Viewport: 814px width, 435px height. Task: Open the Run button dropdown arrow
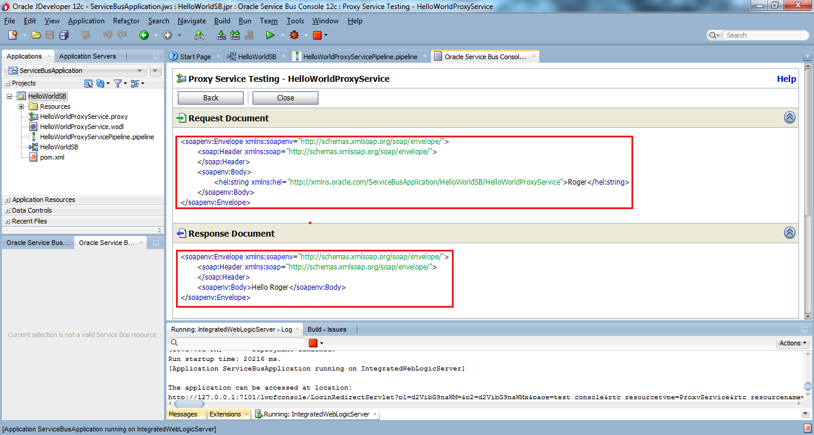click(281, 35)
